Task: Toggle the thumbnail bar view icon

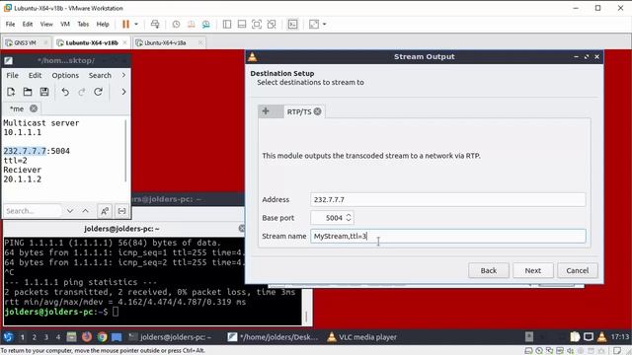Action: tap(242, 24)
